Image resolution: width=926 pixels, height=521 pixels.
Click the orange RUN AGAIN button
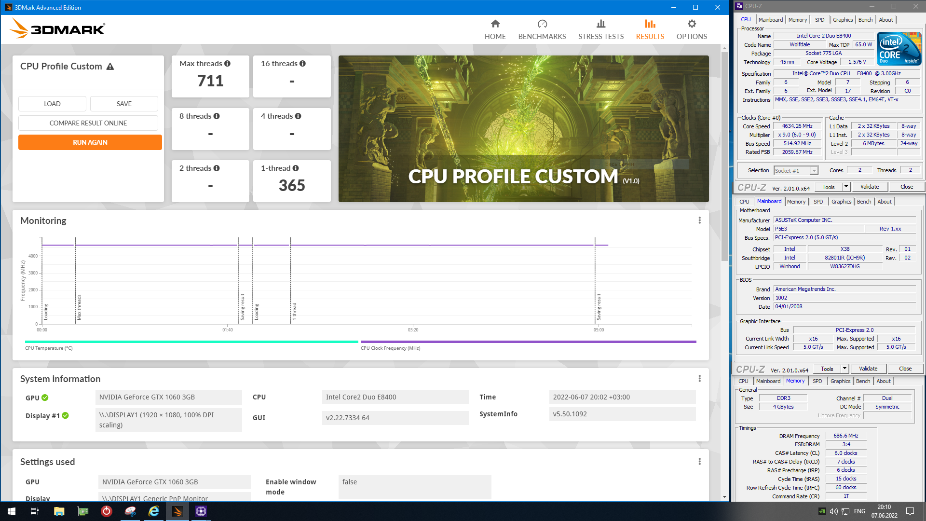click(90, 142)
